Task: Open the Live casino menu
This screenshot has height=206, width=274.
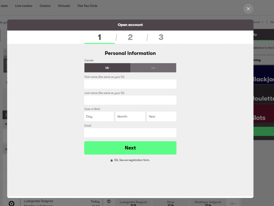Action: [x=24, y=6]
